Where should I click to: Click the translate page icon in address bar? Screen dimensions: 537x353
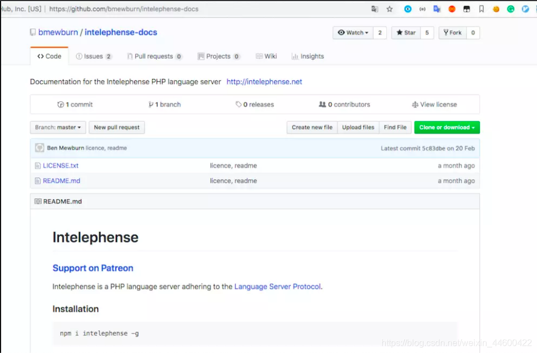375,9
